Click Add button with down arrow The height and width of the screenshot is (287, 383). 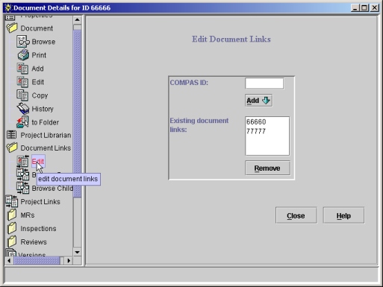tap(258, 101)
